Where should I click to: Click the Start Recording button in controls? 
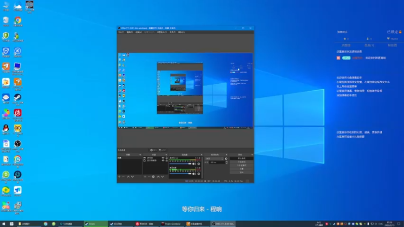click(241, 162)
